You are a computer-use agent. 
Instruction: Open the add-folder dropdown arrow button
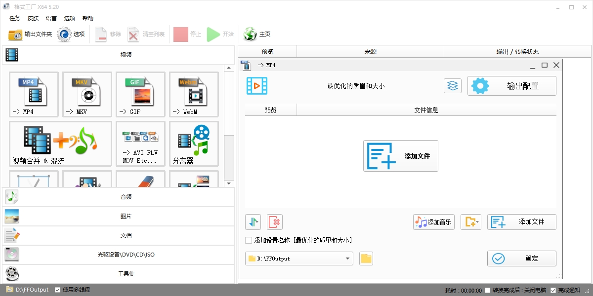point(470,222)
